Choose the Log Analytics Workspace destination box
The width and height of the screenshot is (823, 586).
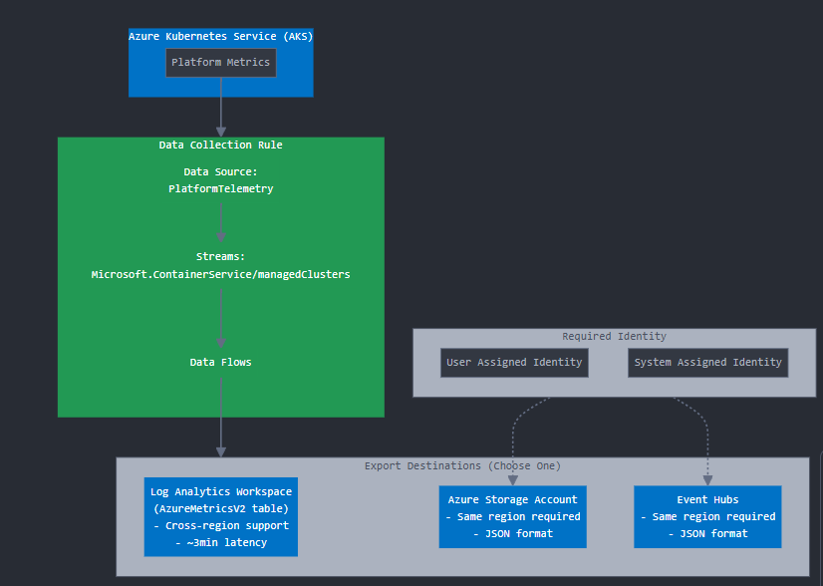tap(221, 516)
